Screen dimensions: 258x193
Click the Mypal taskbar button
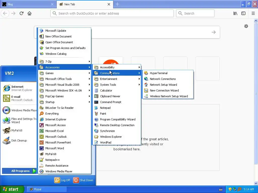pos(47,189)
